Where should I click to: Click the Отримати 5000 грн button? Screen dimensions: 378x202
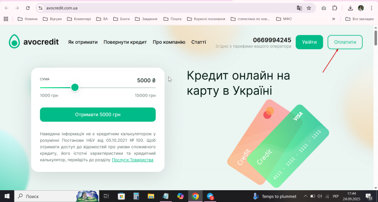(97, 114)
